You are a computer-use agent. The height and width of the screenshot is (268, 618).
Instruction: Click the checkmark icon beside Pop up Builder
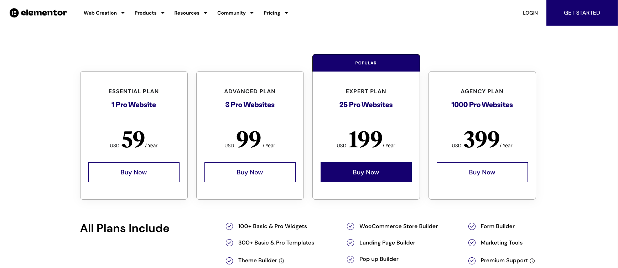click(350, 259)
